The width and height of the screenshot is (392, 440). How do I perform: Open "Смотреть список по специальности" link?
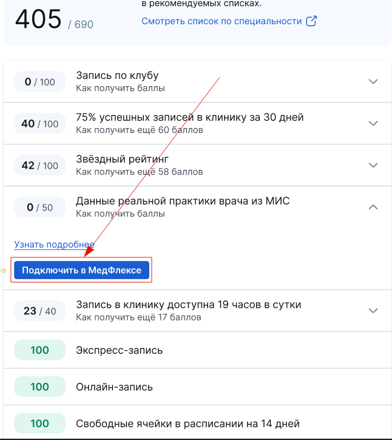point(221,21)
